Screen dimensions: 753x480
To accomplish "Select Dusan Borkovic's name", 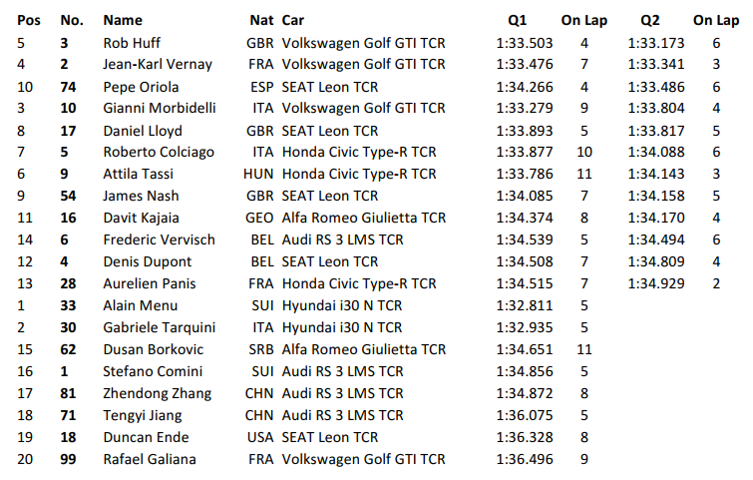I will click(154, 349).
